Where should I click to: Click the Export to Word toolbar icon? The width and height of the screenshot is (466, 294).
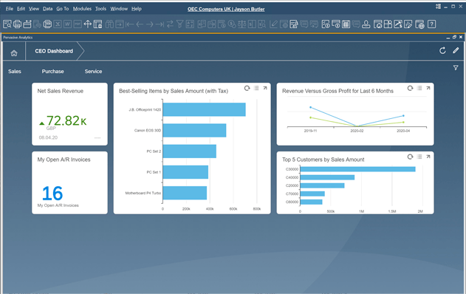[68, 24]
